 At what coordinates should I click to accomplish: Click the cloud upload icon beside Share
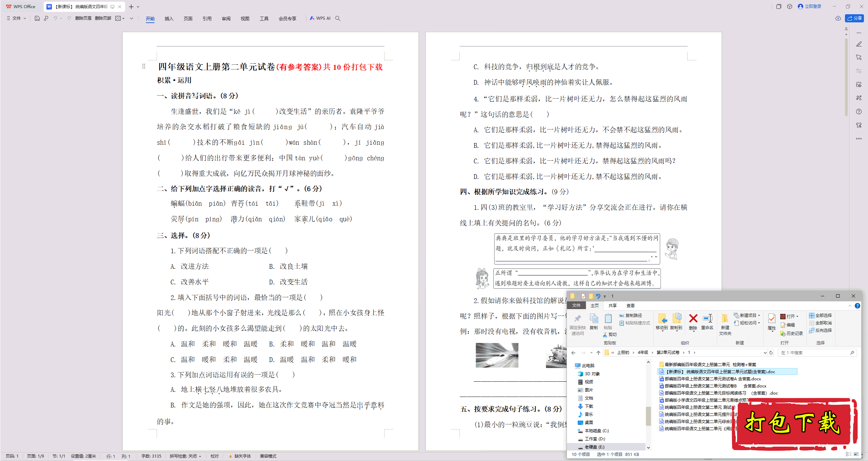pos(838,18)
